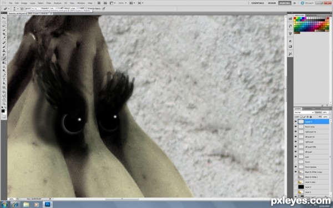Viewport: 333px width, 208px height.
Task: Toggle the Brush panel from options bar
Action: pos(22,9)
